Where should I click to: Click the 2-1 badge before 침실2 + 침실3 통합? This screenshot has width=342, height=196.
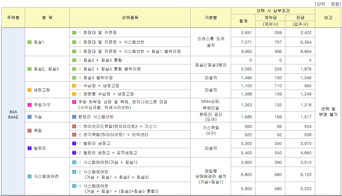pyautogui.click(x=77, y=60)
